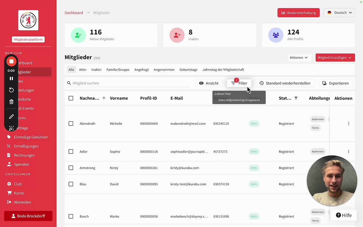Check the Abendroth row checkbox

(x=71, y=123)
